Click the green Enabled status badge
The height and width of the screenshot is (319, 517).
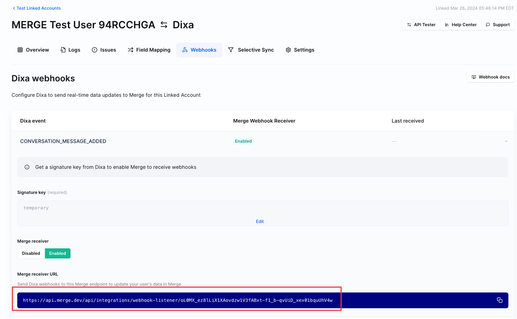(243, 141)
